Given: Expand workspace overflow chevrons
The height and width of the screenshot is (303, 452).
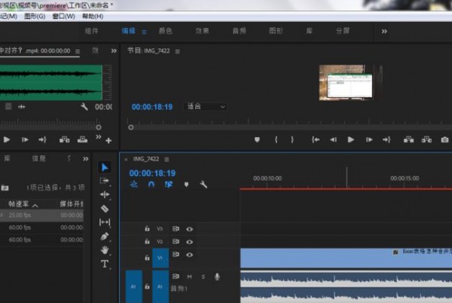Looking at the screenshot, I should point(384,32).
